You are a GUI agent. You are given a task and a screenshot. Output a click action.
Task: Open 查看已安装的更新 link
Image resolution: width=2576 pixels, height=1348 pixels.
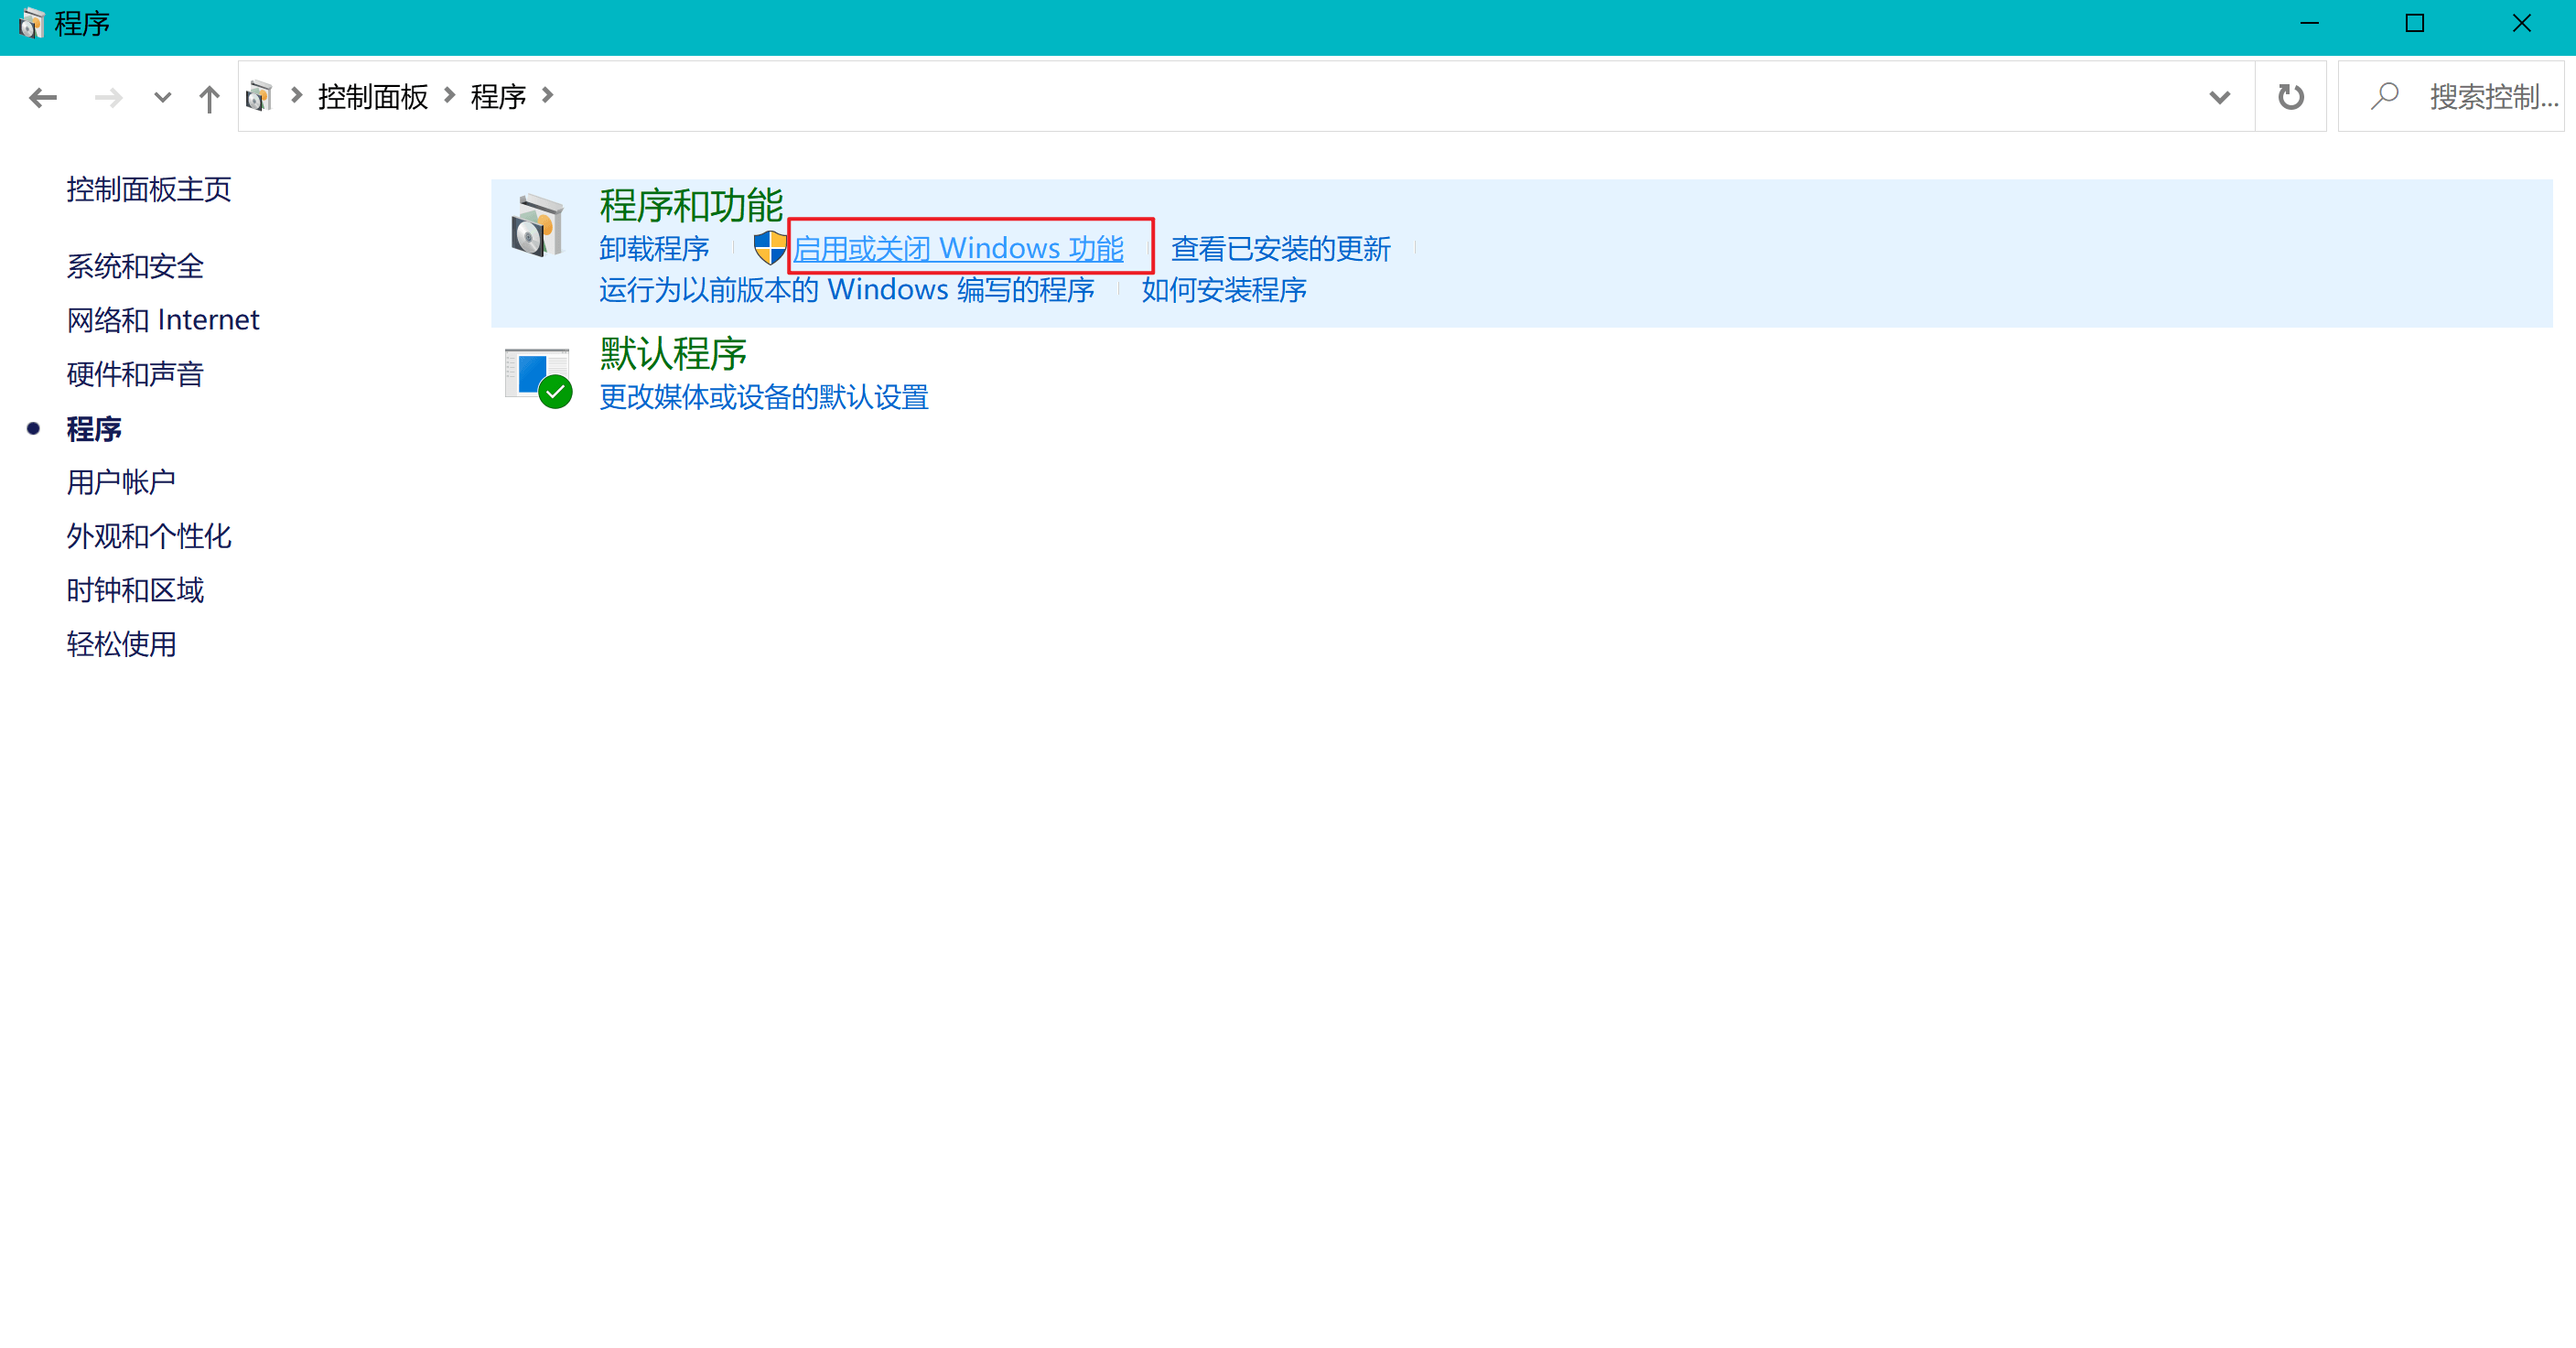tap(1280, 248)
